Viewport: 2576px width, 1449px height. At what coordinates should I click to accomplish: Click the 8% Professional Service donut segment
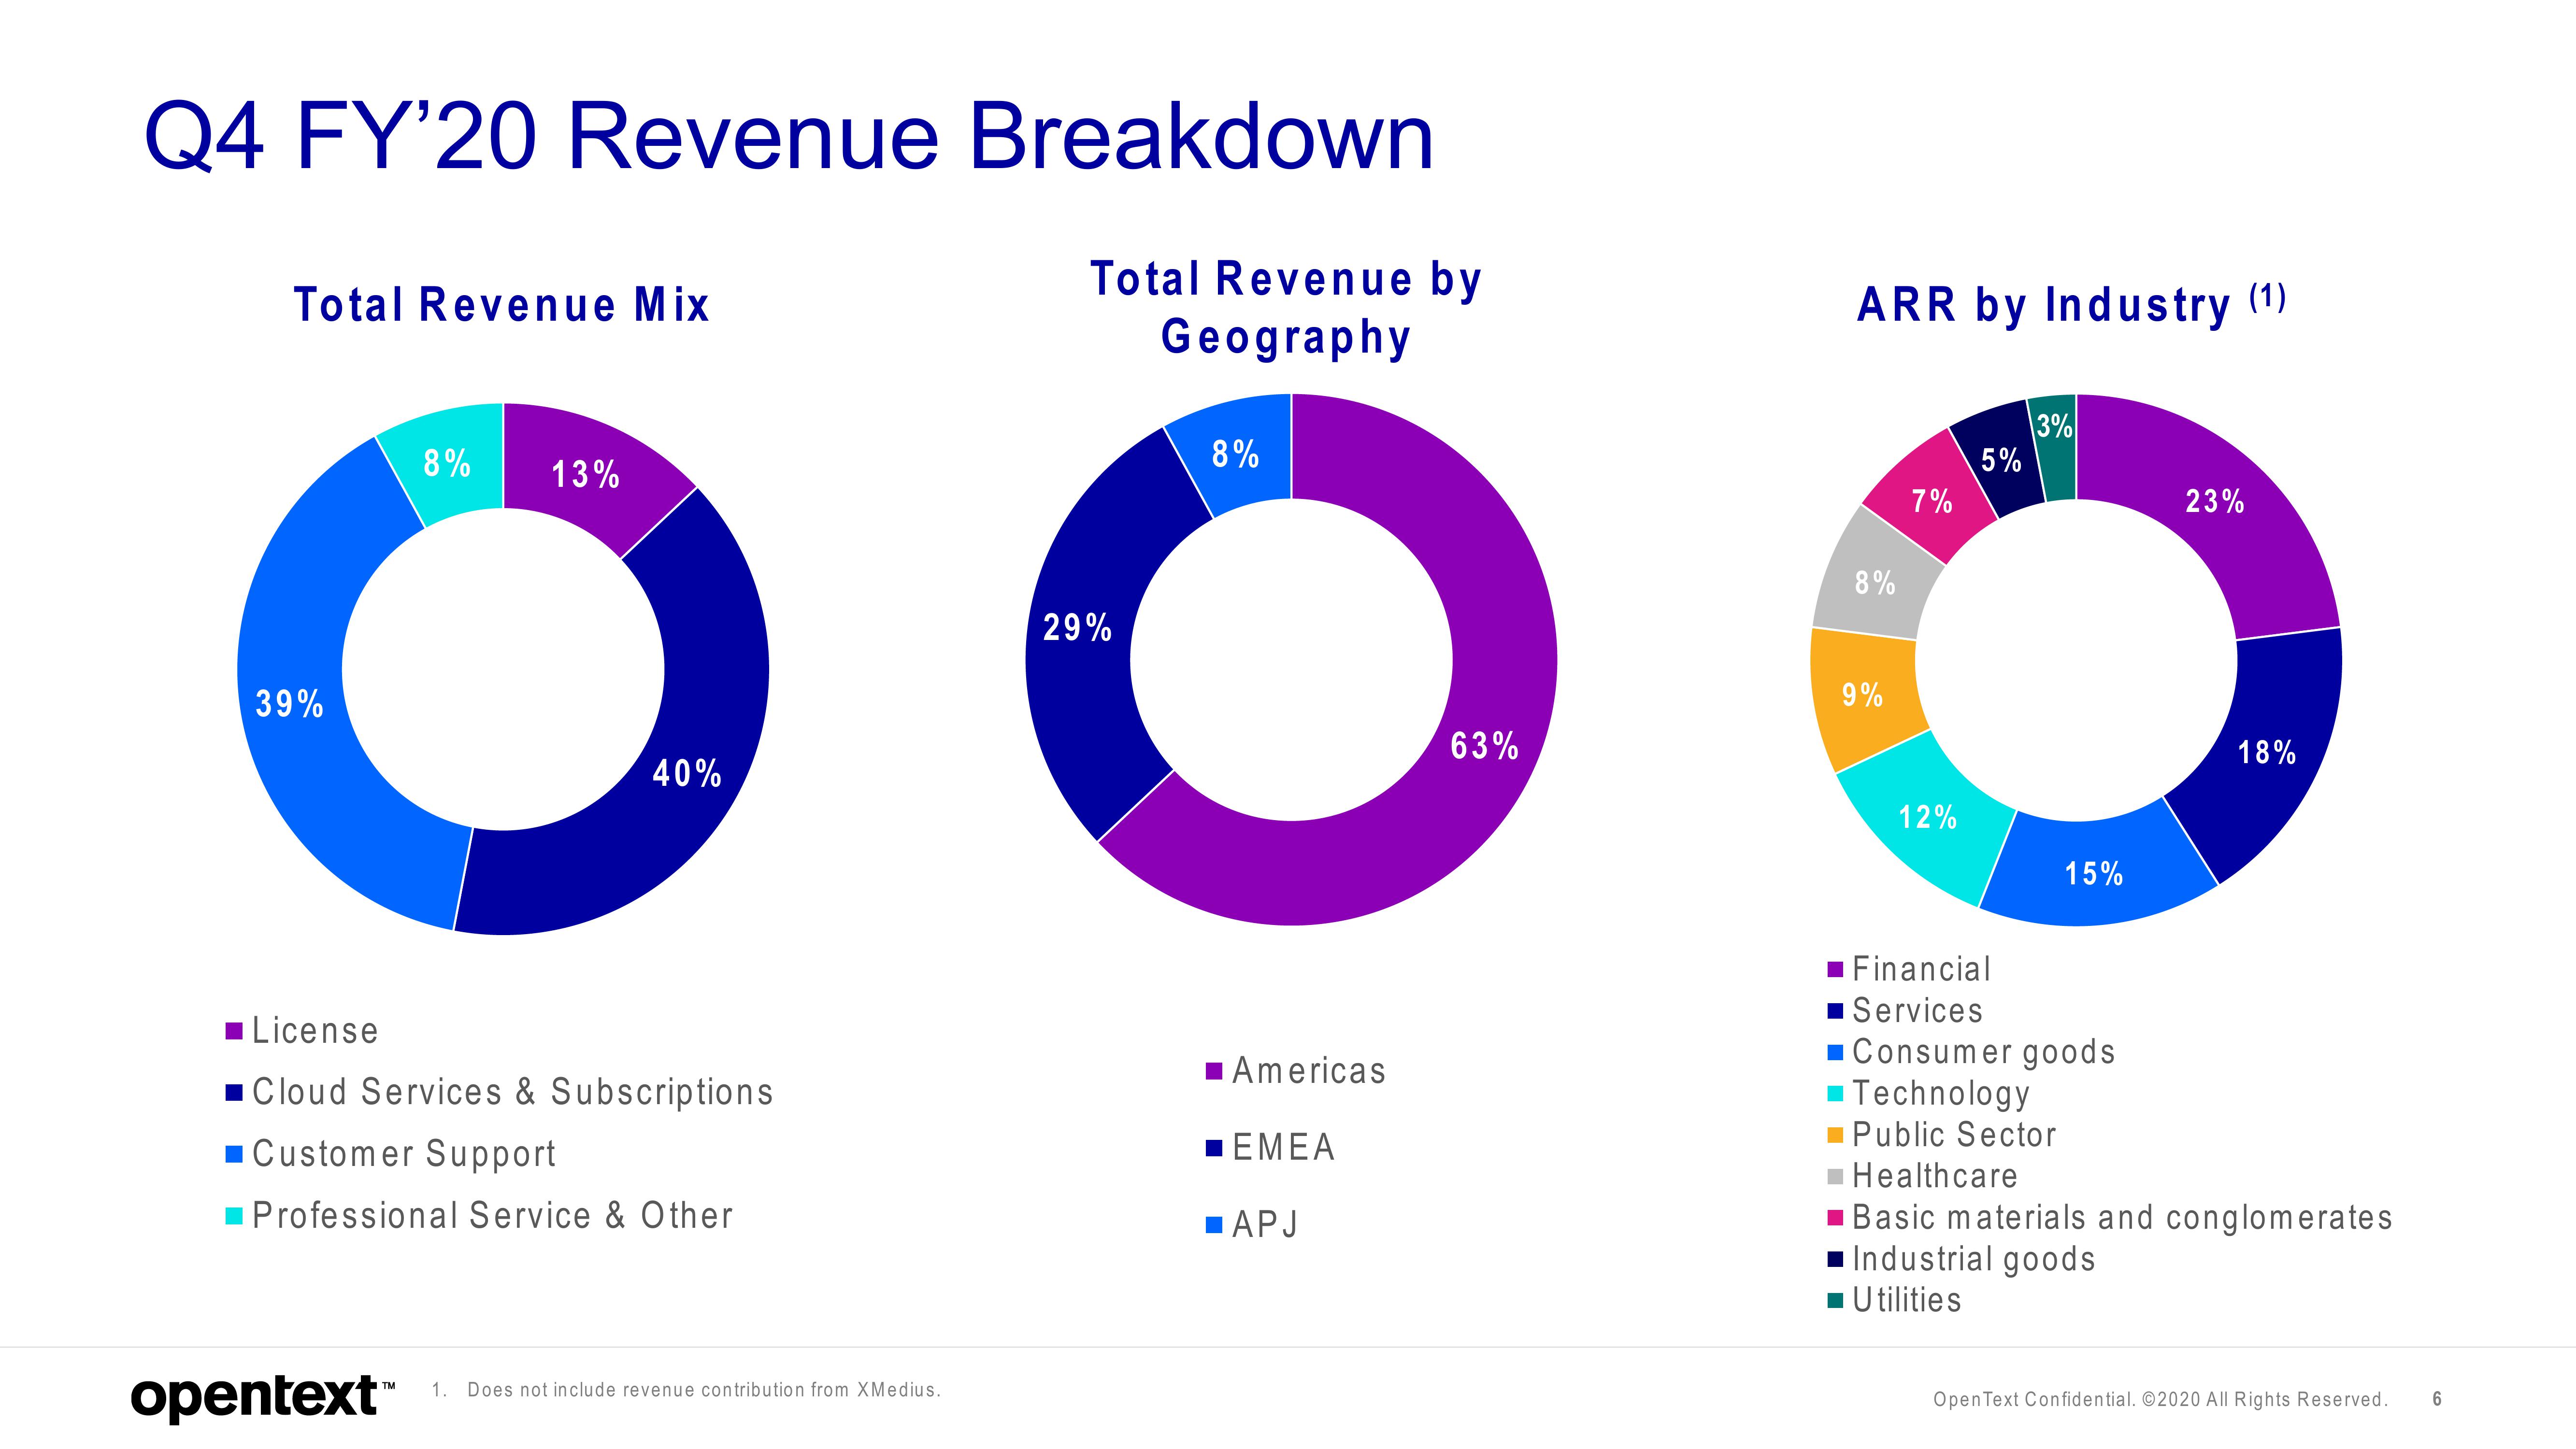click(x=447, y=463)
